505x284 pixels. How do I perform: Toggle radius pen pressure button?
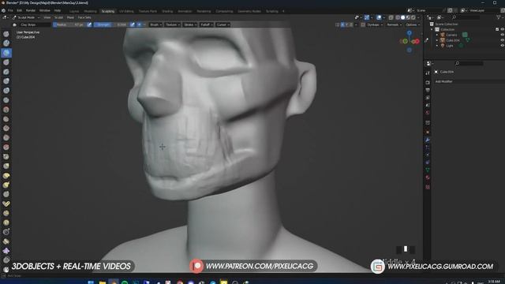89,24
